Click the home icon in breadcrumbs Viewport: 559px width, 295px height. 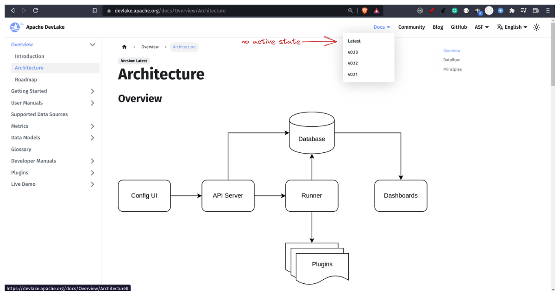pyautogui.click(x=124, y=47)
